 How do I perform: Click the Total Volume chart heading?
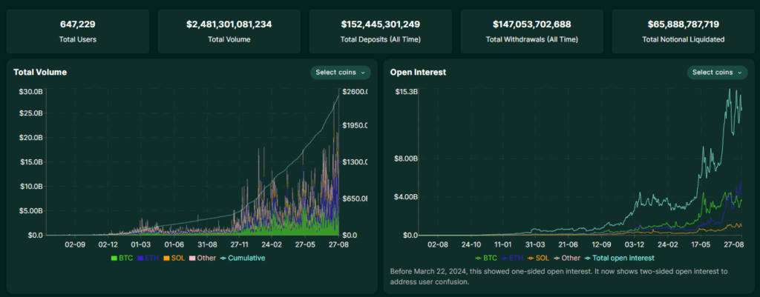click(40, 73)
